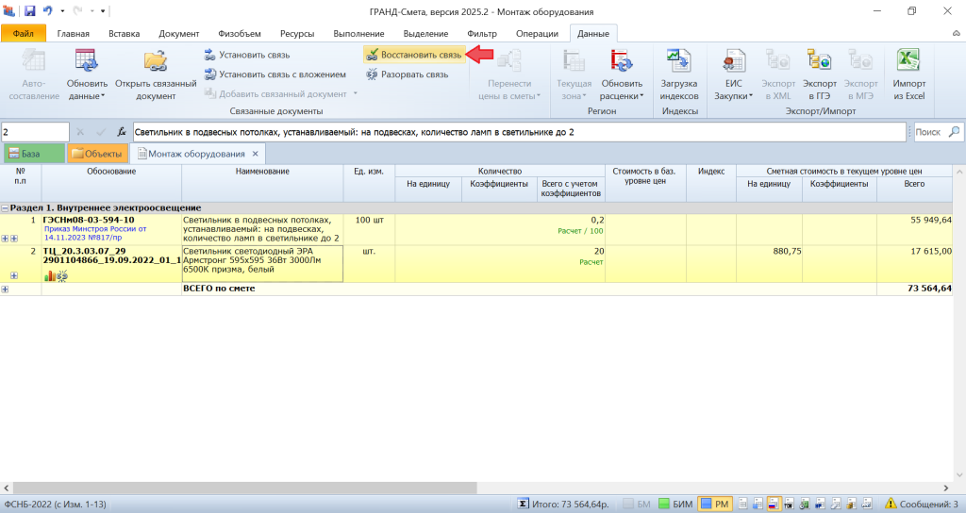
Task: Toggle the РМ mode in status bar
Action: pos(715,505)
